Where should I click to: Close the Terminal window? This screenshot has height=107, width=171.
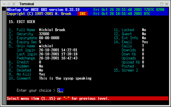click(167, 4)
